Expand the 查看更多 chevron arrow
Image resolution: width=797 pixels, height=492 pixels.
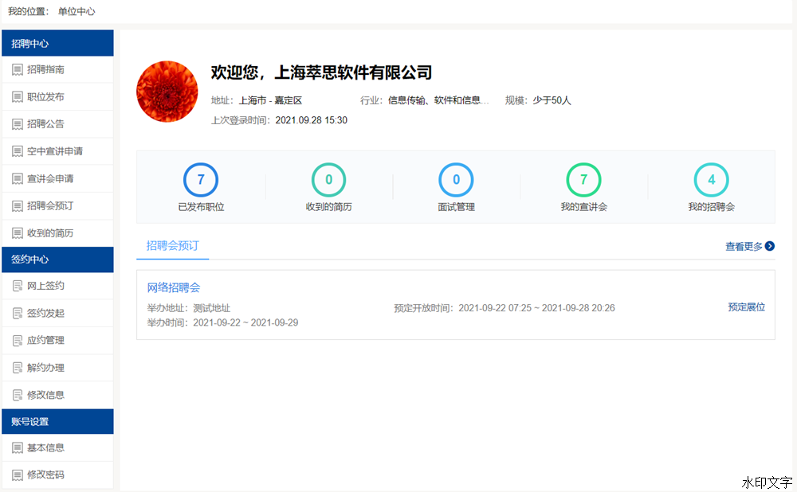coord(769,247)
